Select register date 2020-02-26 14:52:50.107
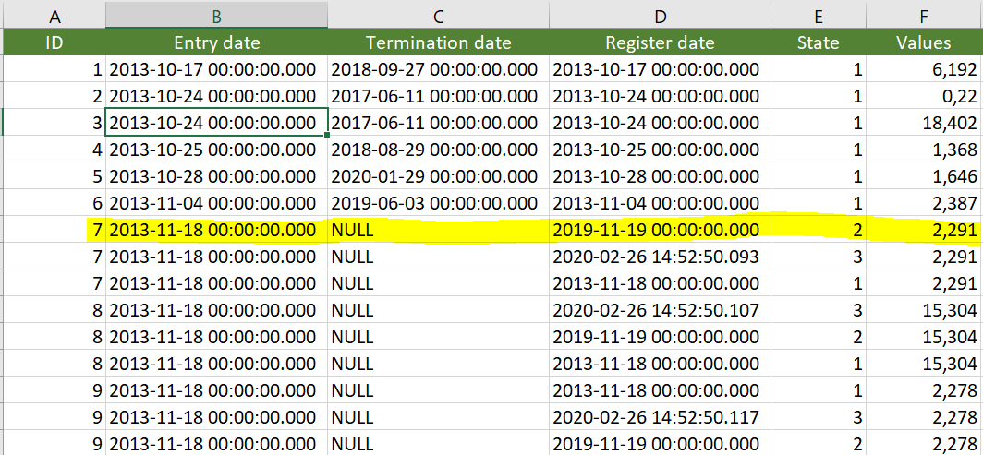This screenshot has height=455, width=983. [x=661, y=309]
